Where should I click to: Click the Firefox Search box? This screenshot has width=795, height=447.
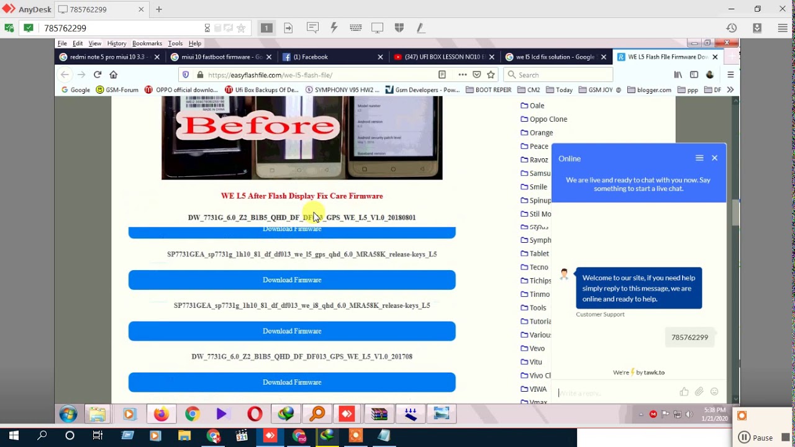558,74
